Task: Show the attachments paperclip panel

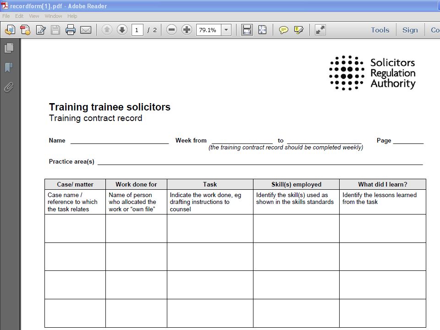Action: coord(9,87)
